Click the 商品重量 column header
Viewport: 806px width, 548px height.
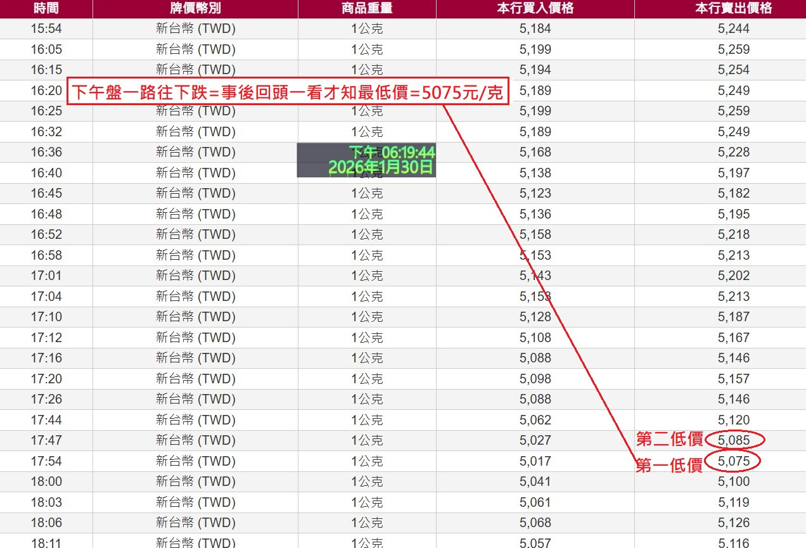366,9
